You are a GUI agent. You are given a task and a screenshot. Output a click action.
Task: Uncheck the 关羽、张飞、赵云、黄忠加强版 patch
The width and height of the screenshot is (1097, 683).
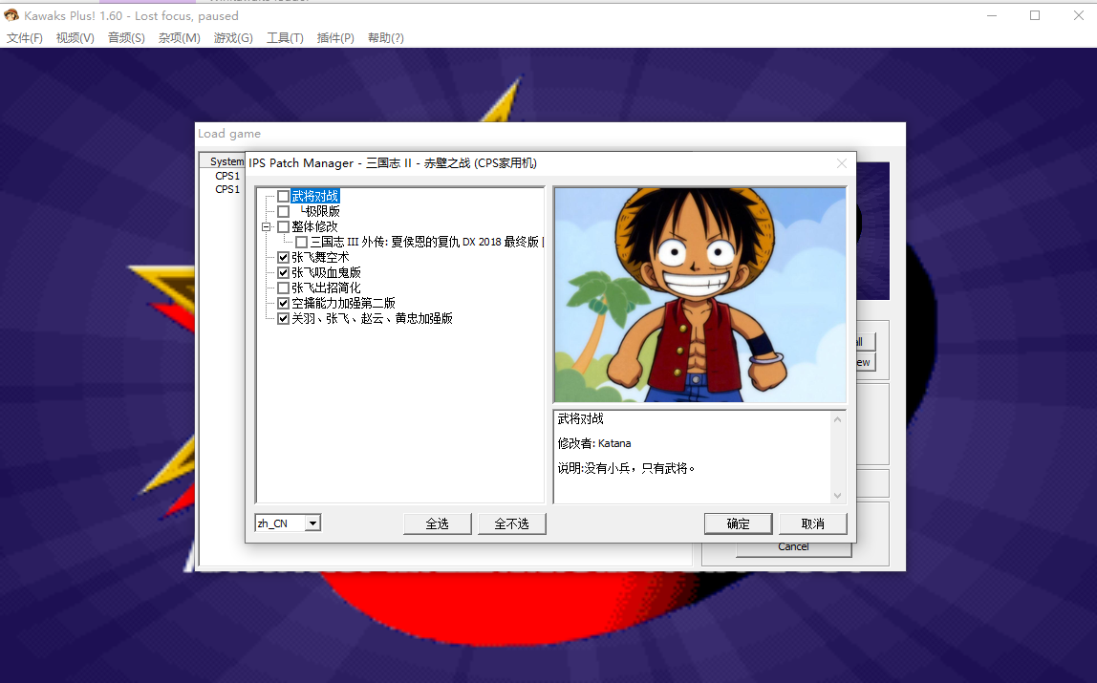[284, 319]
